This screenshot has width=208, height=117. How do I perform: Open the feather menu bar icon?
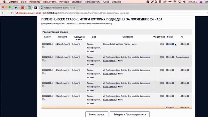(152, 2)
